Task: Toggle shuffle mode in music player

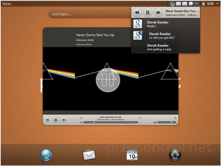Action: [x=140, y=118]
